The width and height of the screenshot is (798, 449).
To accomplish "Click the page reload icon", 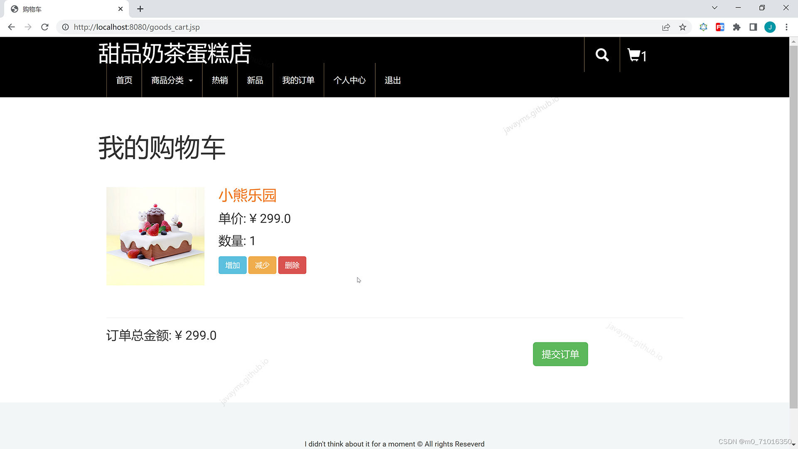I will (45, 27).
